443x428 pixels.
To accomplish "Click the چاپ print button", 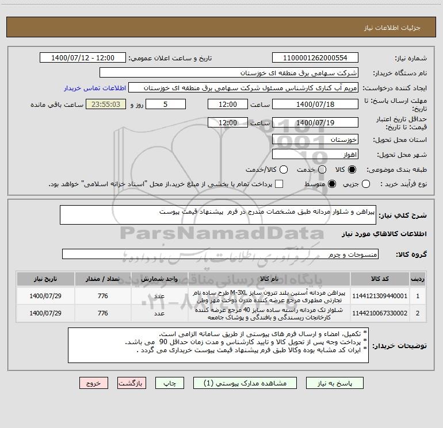I will [x=170, y=383].
